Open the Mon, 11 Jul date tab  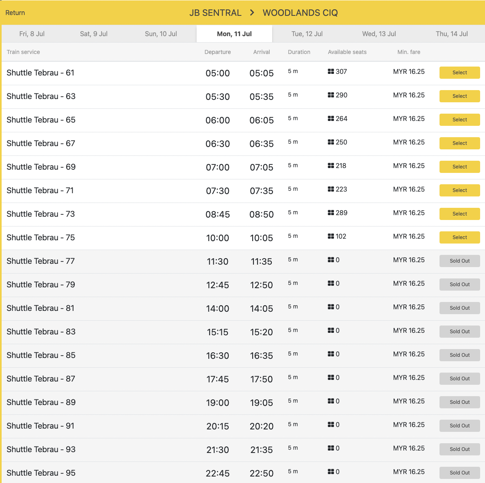point(234,34)
